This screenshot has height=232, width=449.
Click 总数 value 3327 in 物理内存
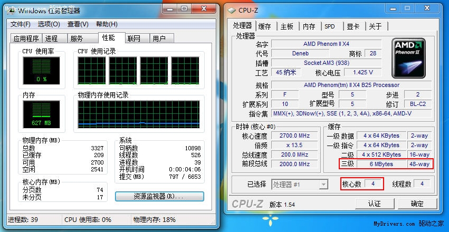coord(97,148)
